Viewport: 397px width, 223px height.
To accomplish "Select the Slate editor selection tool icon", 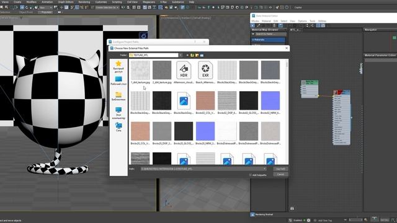I will point(253,25).
